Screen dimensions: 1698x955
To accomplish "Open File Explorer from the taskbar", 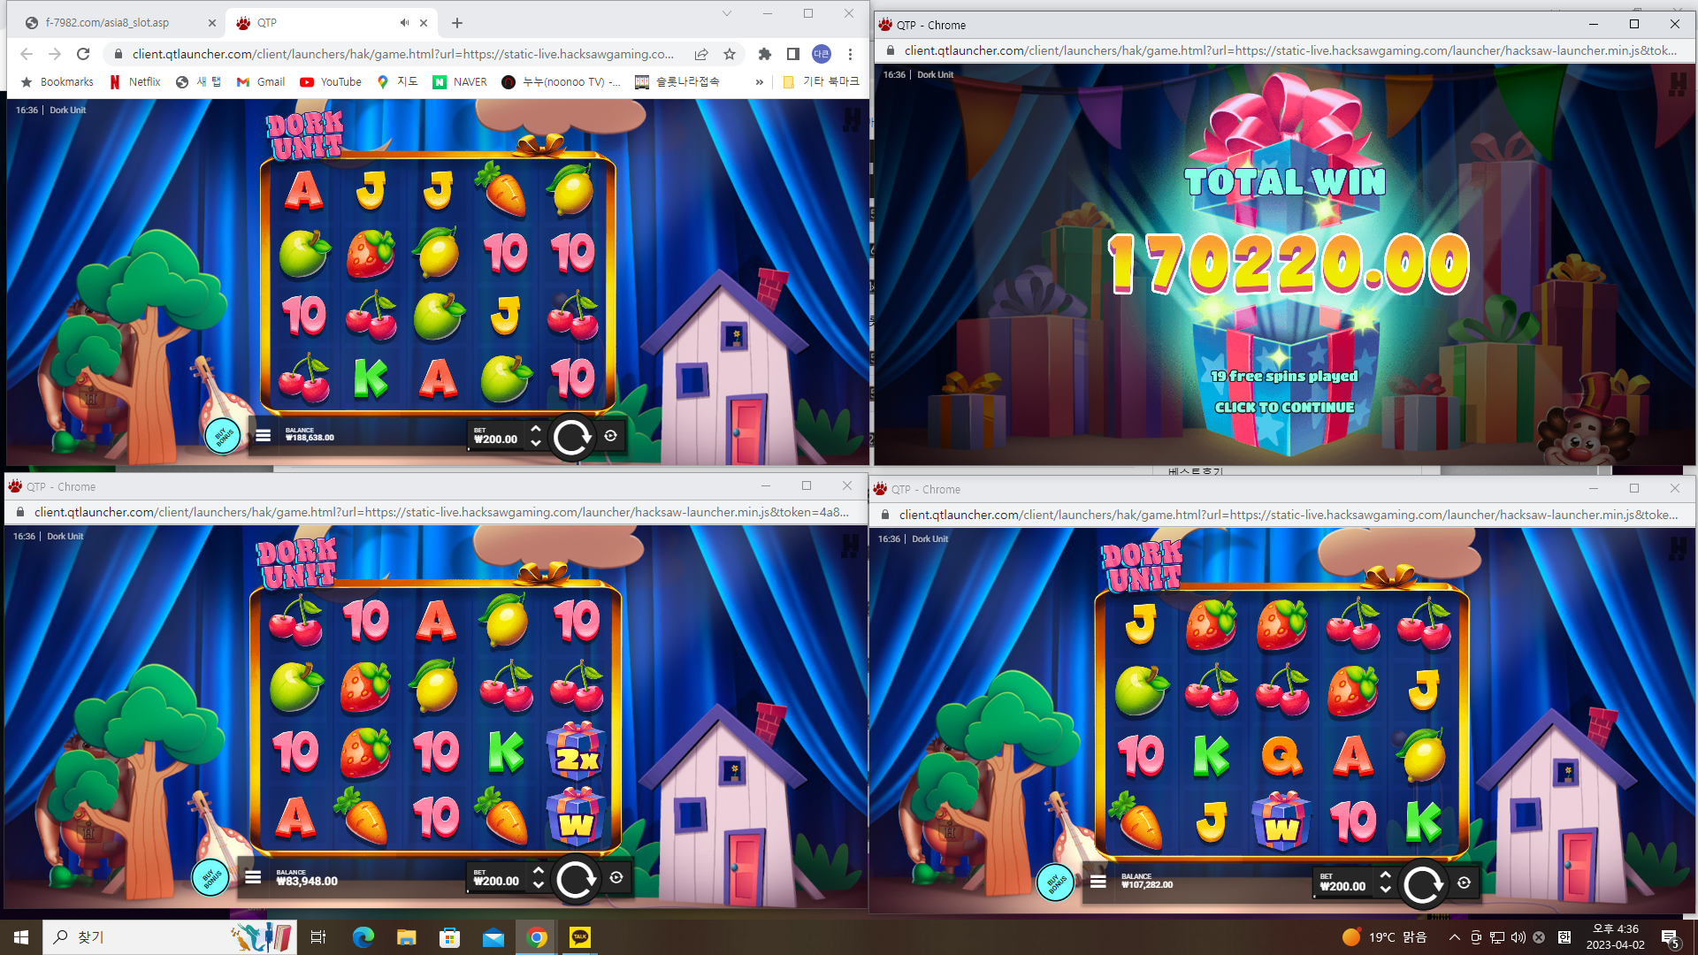I will 406,937.
